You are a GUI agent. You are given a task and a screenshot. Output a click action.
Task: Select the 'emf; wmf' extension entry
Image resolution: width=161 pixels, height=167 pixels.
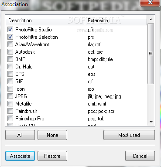(x=97, y=104)
